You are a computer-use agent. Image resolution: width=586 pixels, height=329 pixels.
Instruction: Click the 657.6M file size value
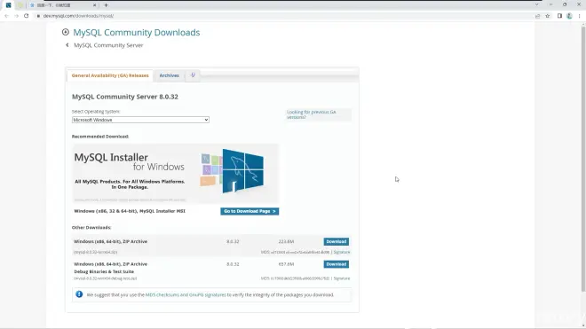pyautogui.click(x=286, y=264)
